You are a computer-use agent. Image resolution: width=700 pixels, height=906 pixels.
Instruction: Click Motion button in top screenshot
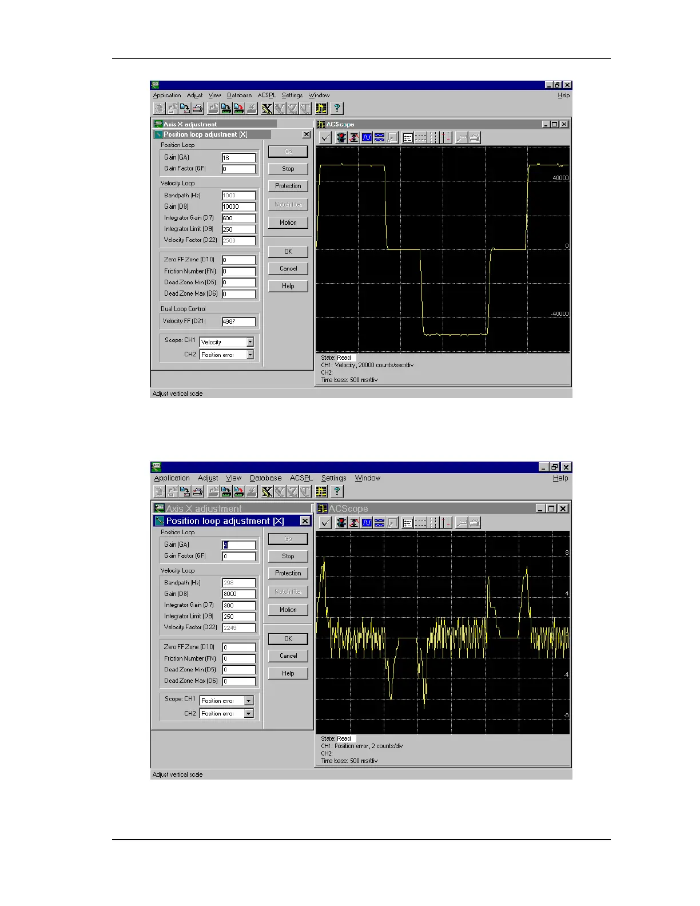pos(288,222)
